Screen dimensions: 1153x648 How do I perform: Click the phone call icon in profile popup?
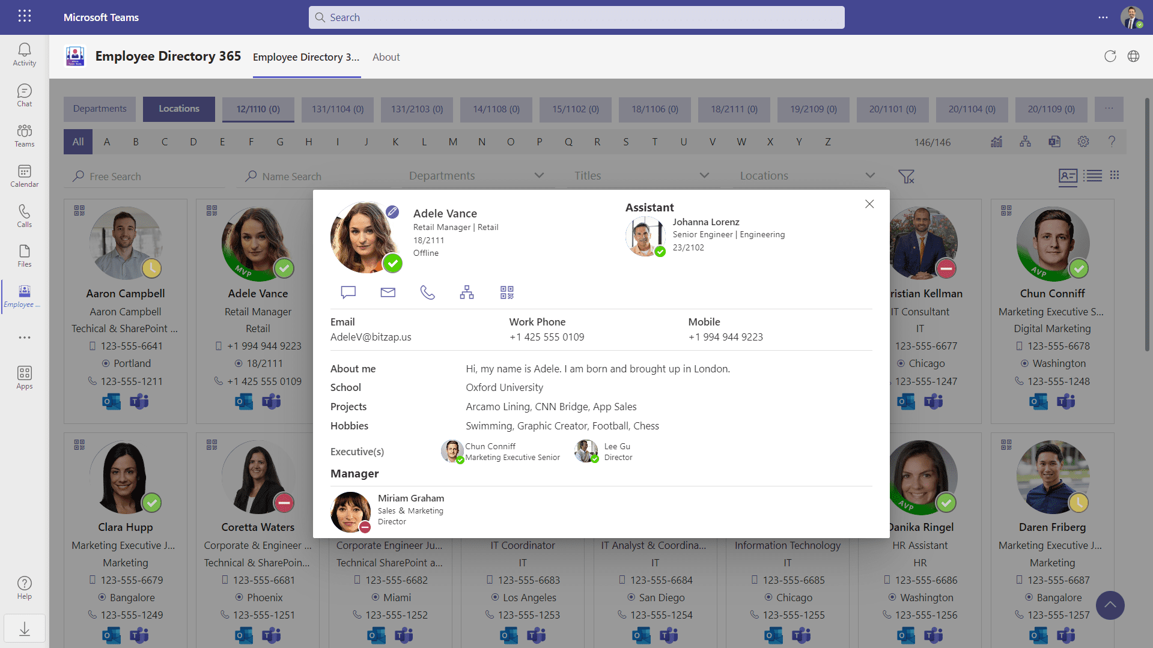427,292
